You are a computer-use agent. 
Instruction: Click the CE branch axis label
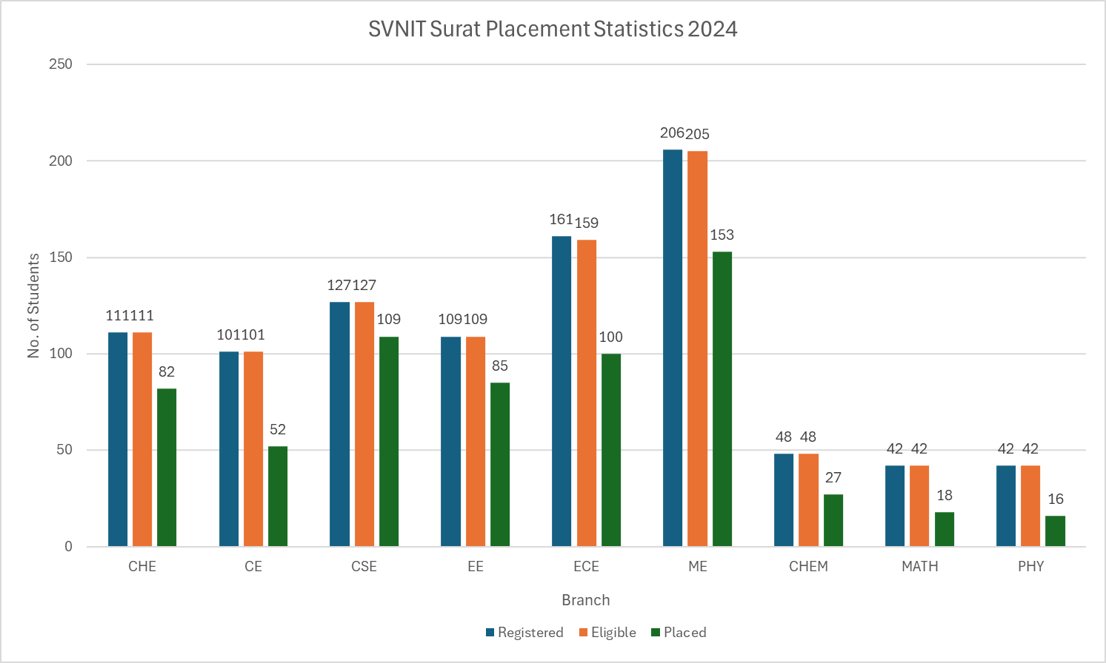coord(253,566)
